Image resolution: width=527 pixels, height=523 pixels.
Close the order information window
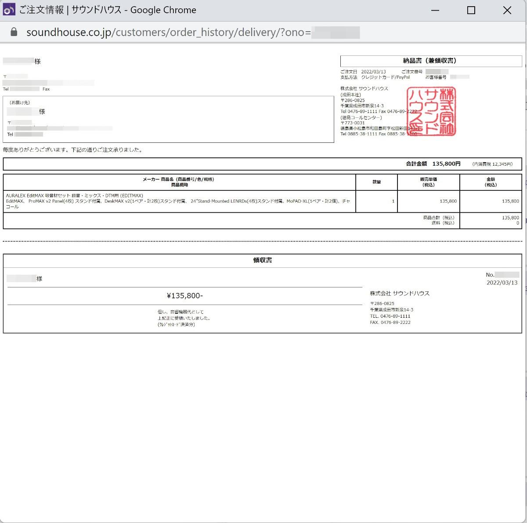507,10
